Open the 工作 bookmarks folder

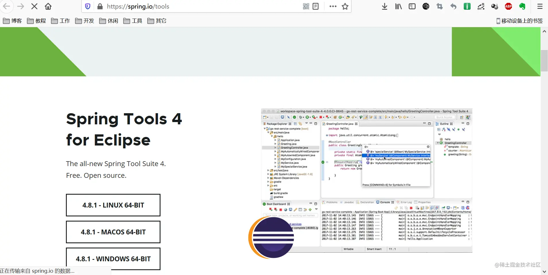tap(60, 21)
